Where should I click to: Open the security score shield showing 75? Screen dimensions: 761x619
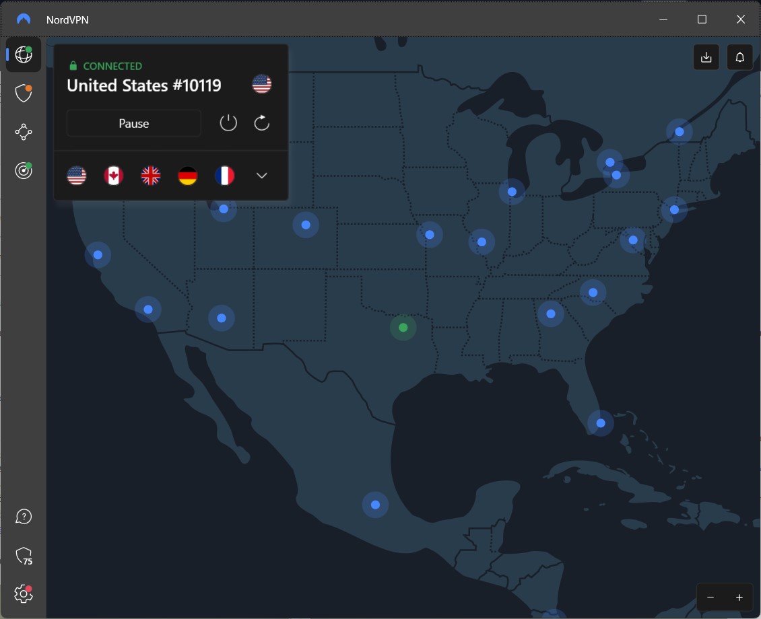pyautogui.click(x=24, y=556)
